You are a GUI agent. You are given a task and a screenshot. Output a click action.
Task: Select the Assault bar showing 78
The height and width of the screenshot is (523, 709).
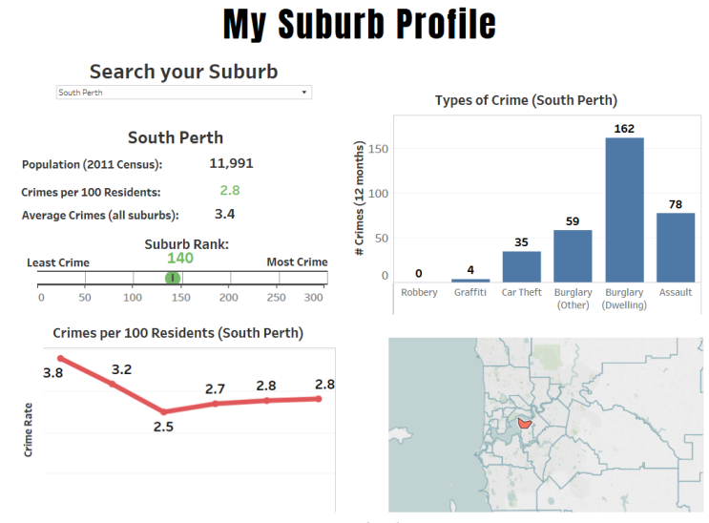tap(676, 246)
